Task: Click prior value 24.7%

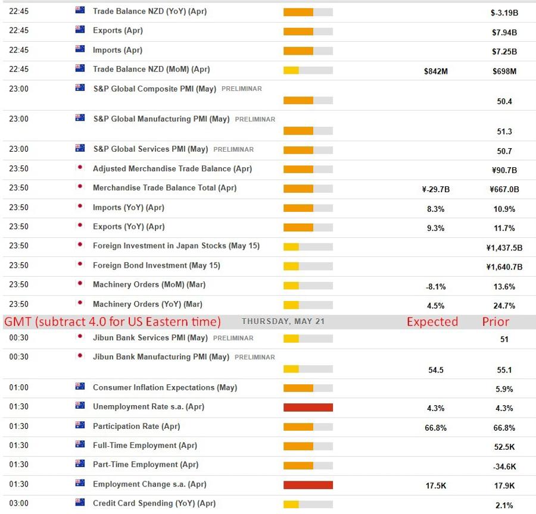Action: coord(504,306)
